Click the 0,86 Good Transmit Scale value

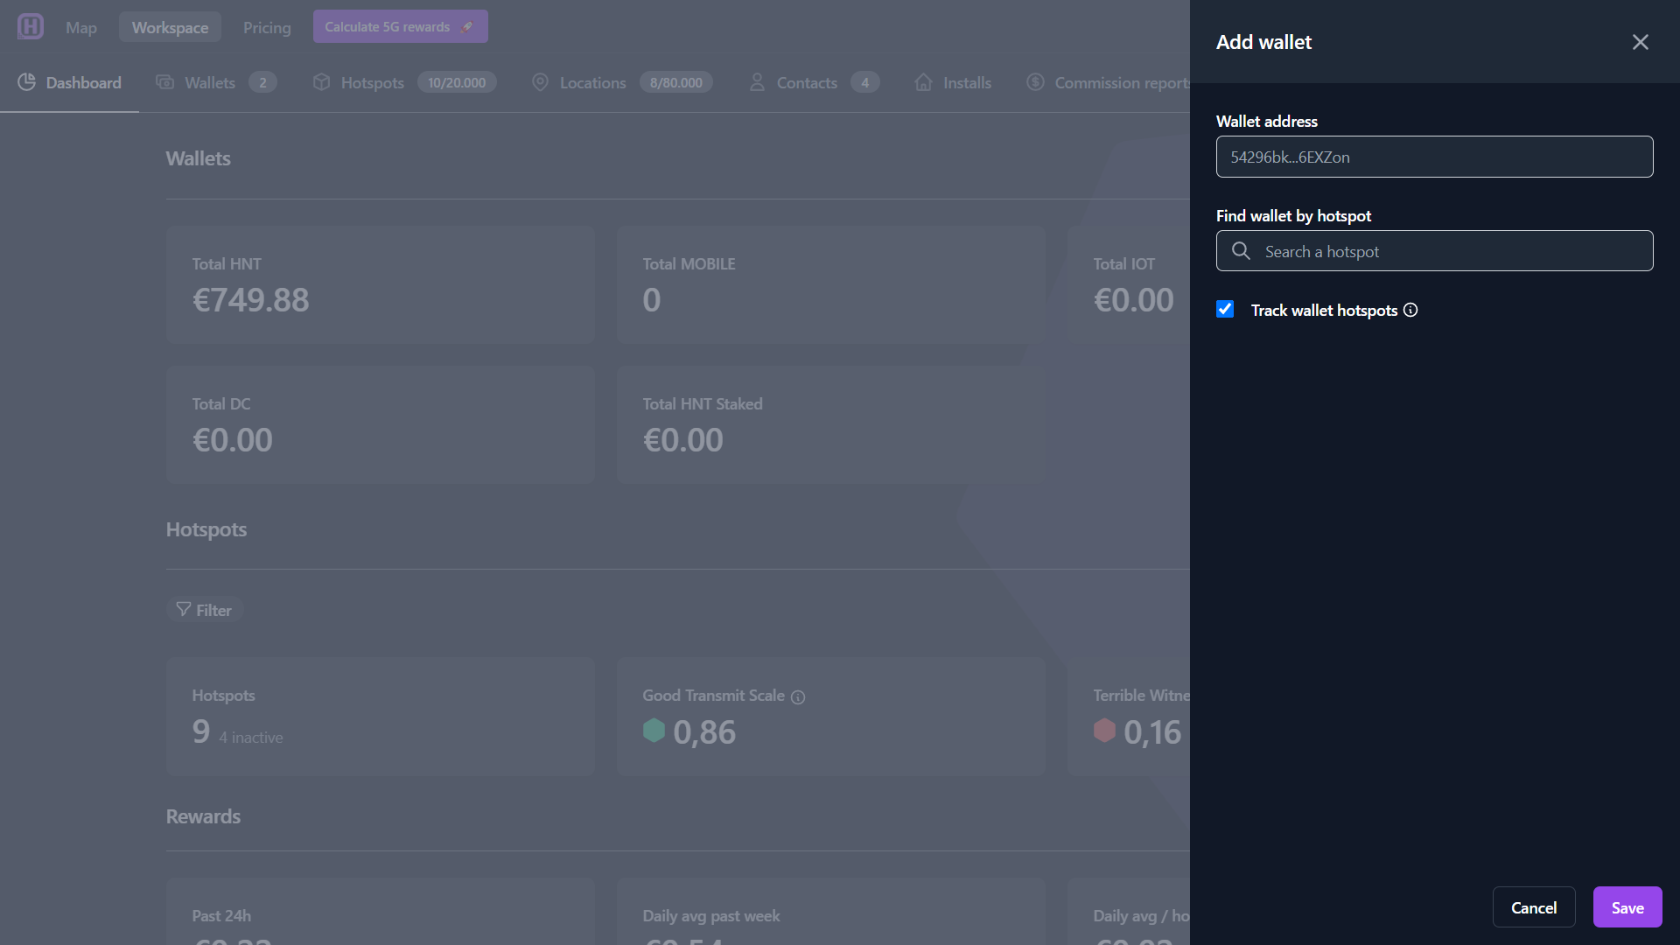(x=704, y=731)
